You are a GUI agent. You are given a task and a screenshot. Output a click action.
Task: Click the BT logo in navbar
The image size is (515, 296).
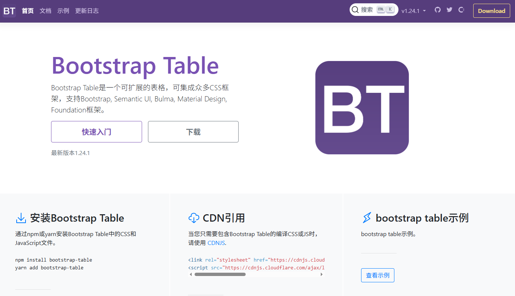coord(9,11)
